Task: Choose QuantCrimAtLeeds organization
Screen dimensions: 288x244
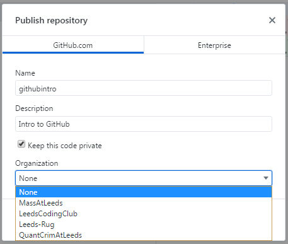Action: pyautogui.click(x=144, y=235)
